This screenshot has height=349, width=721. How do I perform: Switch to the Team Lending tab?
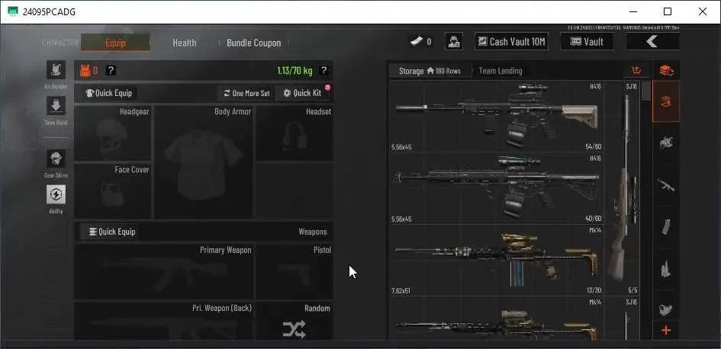point(501,71)
